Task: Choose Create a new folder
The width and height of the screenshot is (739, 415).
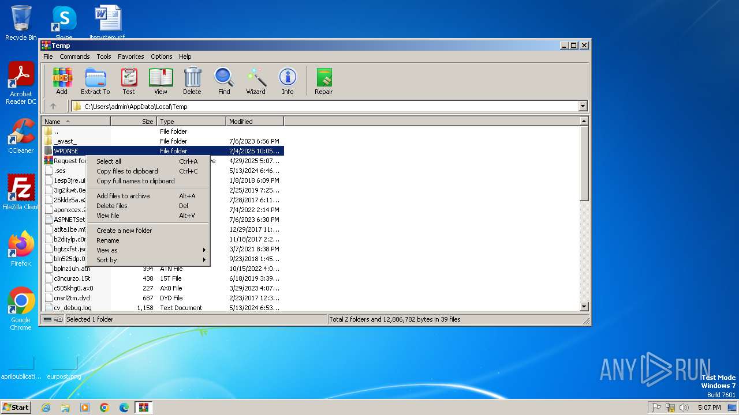Action: click(148, 231)
